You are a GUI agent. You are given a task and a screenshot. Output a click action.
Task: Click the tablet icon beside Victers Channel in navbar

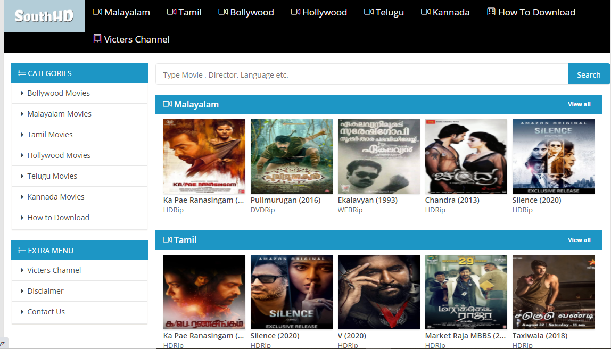(x=97, y=38)
